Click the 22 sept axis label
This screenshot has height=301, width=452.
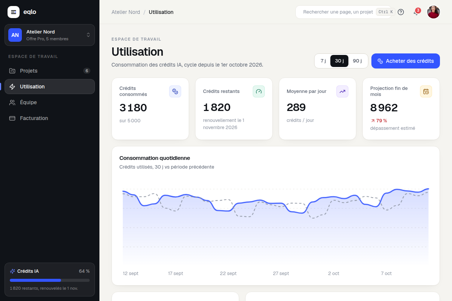228,274
